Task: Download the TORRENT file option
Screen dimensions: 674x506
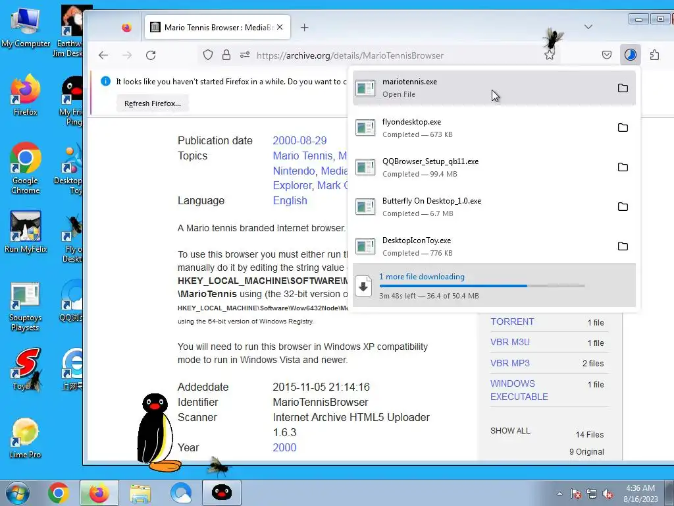Action: pos(512,322)
